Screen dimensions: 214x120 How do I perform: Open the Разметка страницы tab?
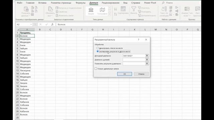click(x=61, y=3)
